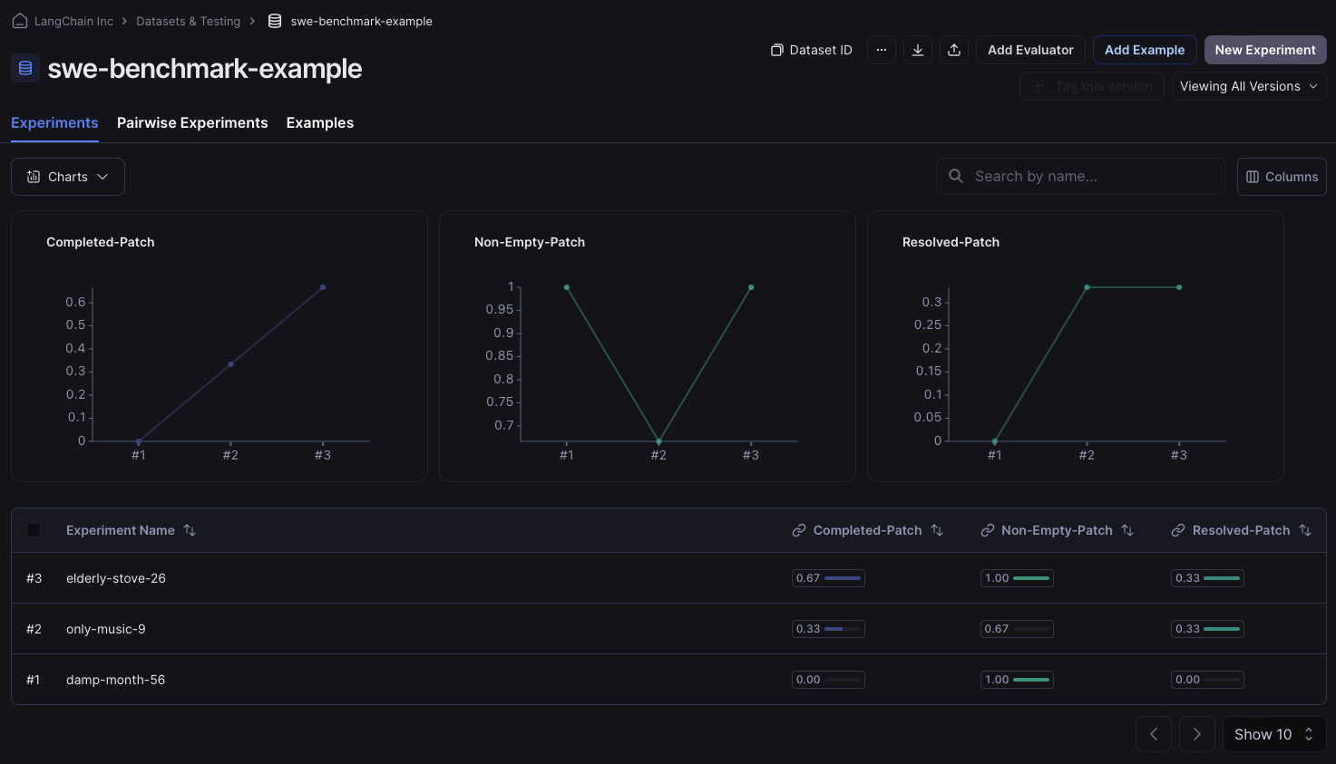Go to next page arrow
1336x764 pixels.
tap(1196, 734)
